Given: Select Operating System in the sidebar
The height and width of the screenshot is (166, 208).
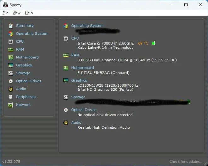Looking at the screenshot, I should tap(32, 34).
